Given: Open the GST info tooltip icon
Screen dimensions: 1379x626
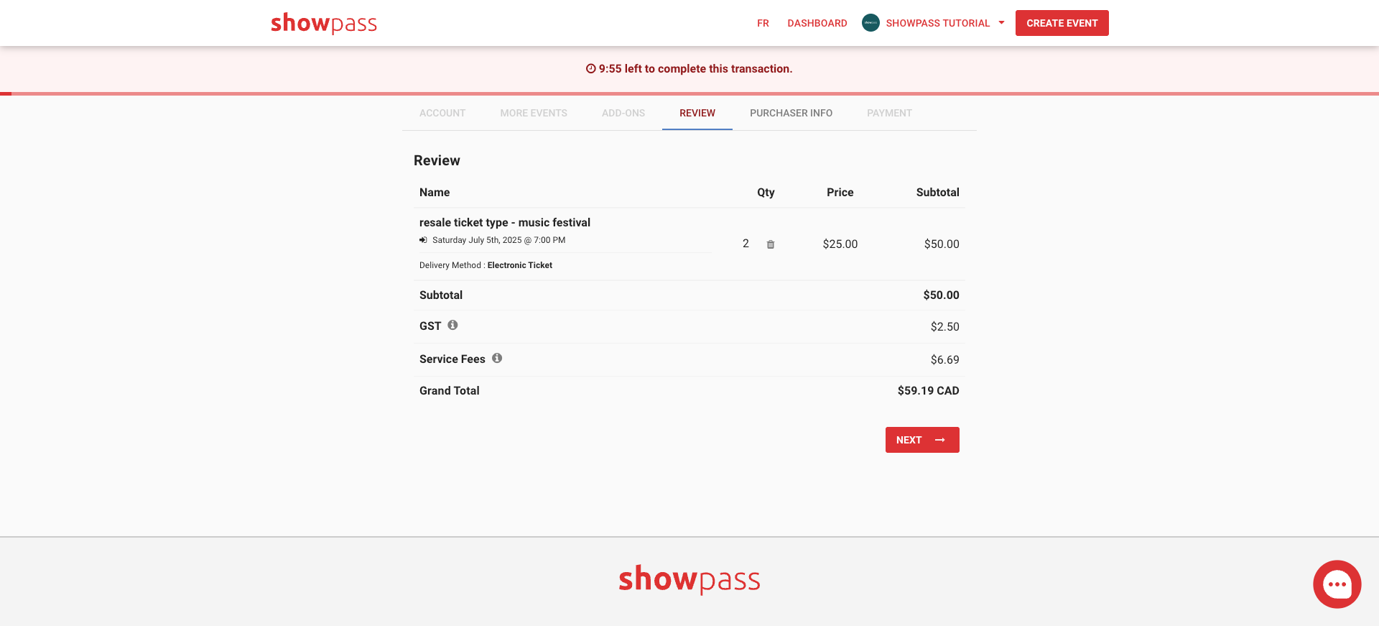Looking at the screenshot, I should pos(452,325).
